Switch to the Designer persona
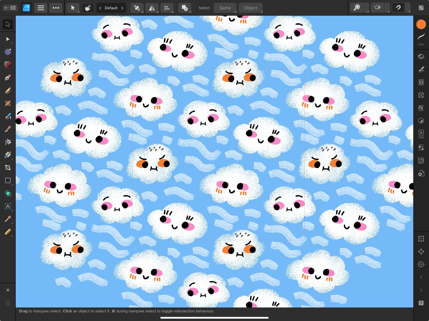 pos(26,8)
